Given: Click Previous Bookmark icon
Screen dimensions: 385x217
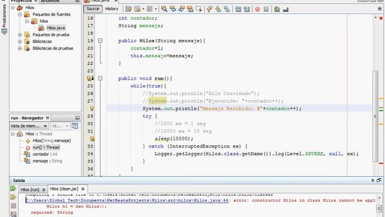Looking at the screenshot, I should 209,9.
